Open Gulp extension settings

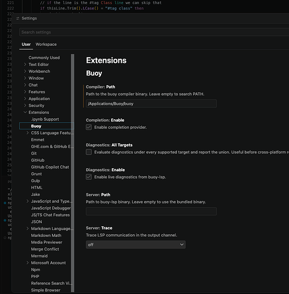pos(35,181)
